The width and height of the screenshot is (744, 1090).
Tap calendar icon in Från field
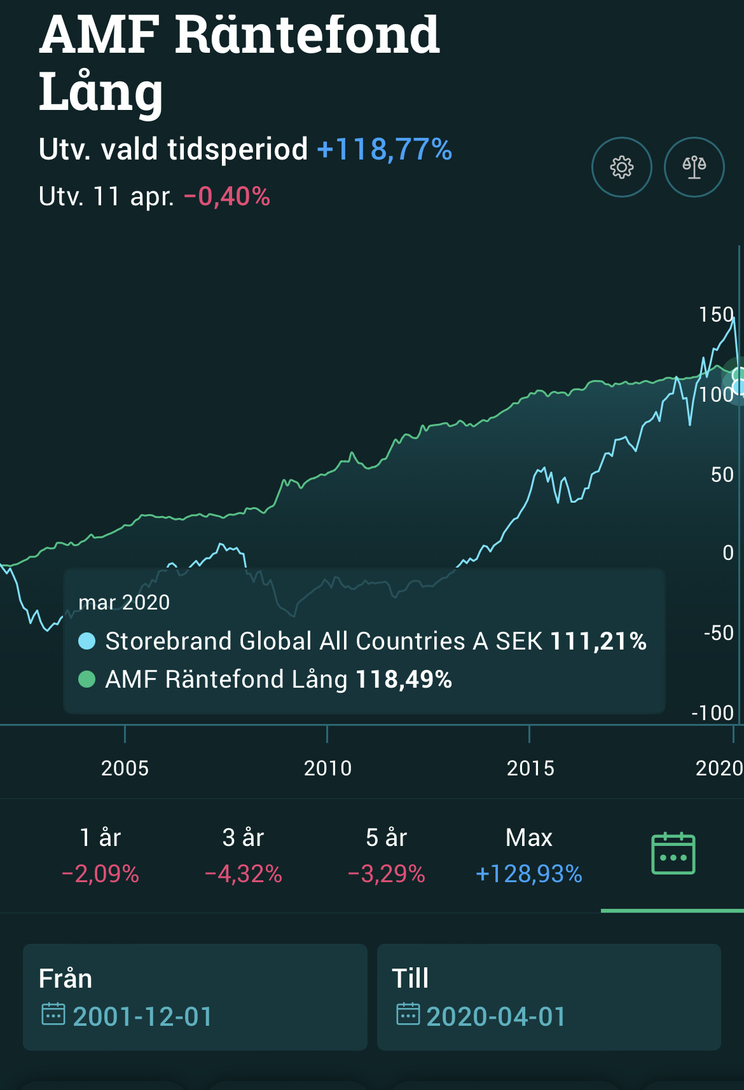(x=53, y=1014)
